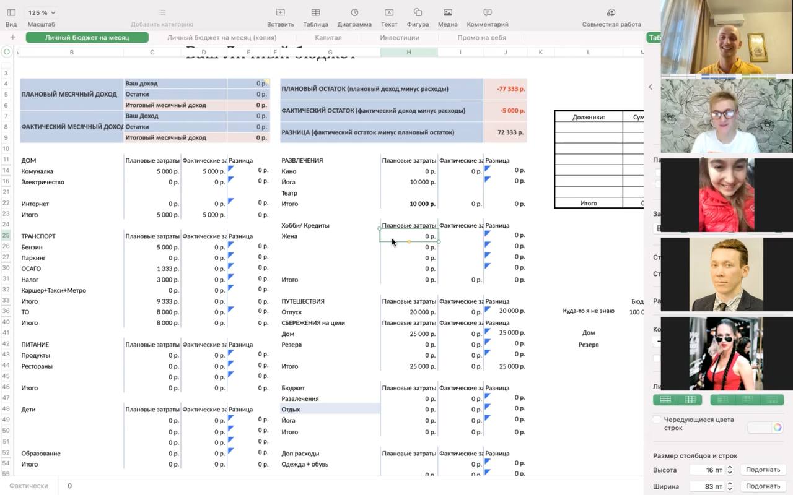Select the Комуналка row label

tap(37, 171)
